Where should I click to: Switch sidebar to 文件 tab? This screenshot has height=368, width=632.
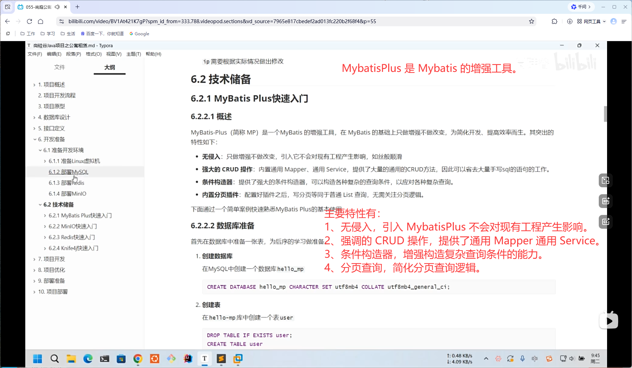click(60, 67)
